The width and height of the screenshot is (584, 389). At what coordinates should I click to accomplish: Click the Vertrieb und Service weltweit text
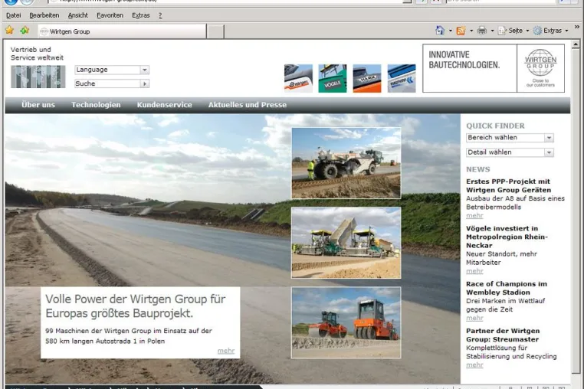[x=37, y=54]
